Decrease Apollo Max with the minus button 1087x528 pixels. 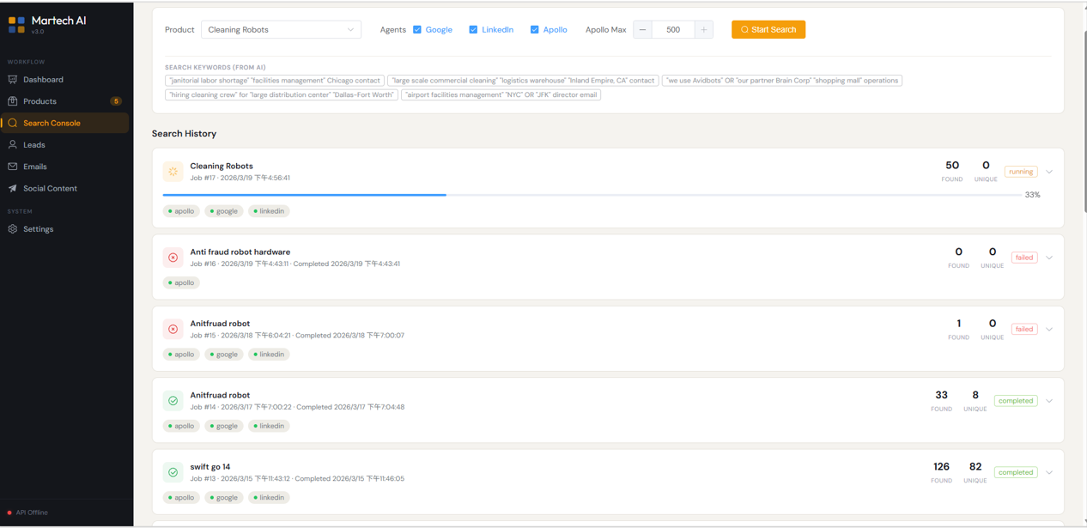642,30
